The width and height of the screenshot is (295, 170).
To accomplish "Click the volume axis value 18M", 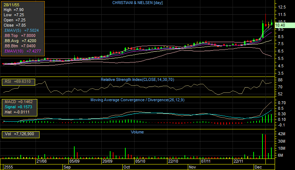I will (x=282, y=148).
